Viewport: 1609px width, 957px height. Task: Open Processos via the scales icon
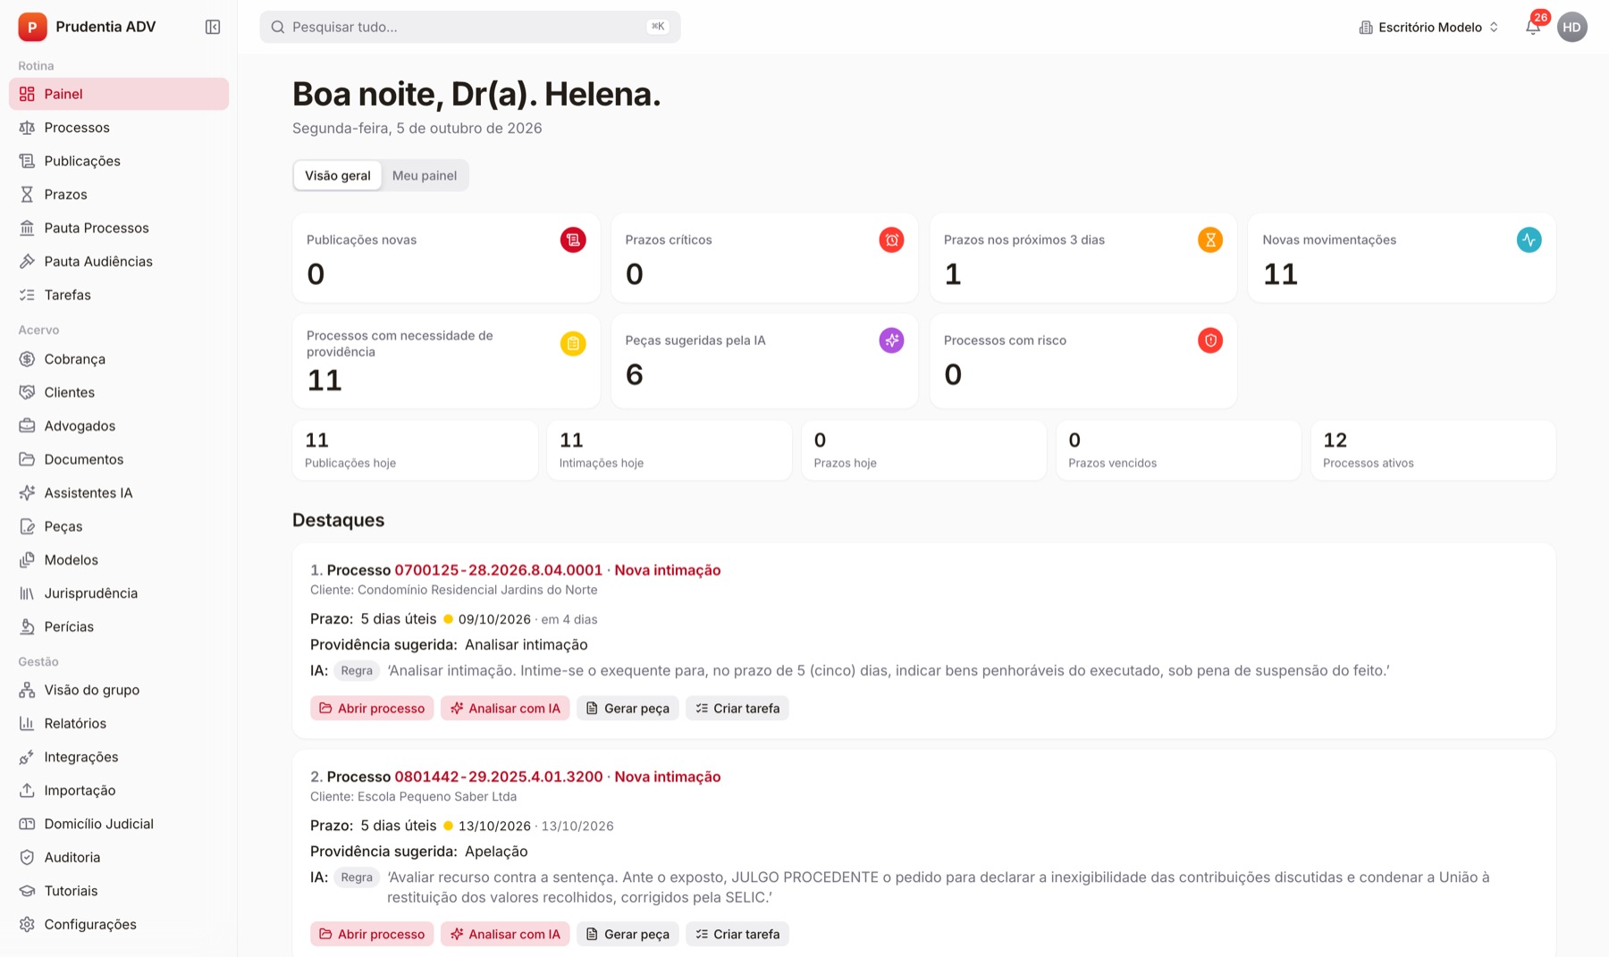click(x=27, y=128)
